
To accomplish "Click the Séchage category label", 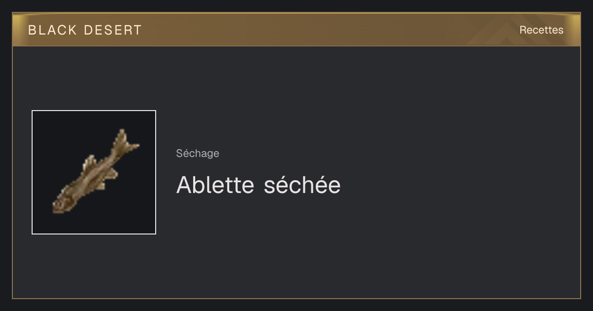I will [198, 154].
